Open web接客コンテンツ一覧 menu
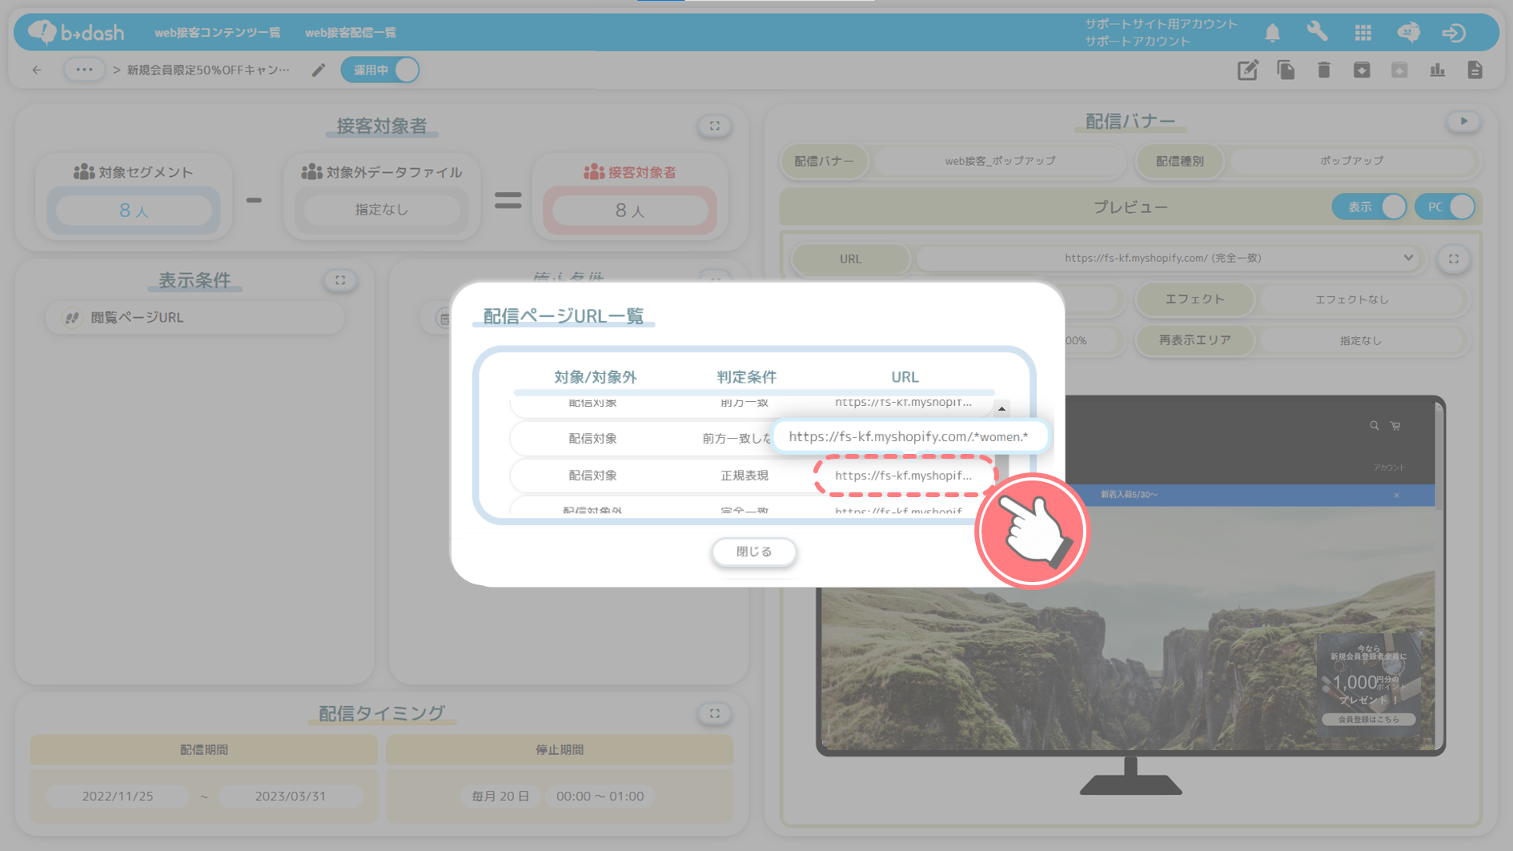Viewport: 1513px width, 851px height. [x=218, y=32]
